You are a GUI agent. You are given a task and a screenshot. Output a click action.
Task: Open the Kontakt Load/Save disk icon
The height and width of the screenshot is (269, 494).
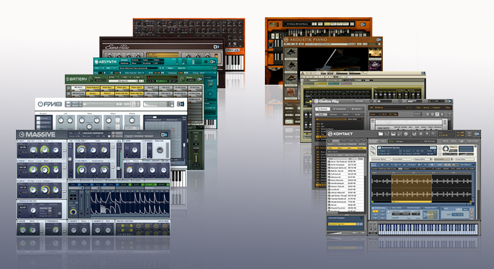point(414,134)
